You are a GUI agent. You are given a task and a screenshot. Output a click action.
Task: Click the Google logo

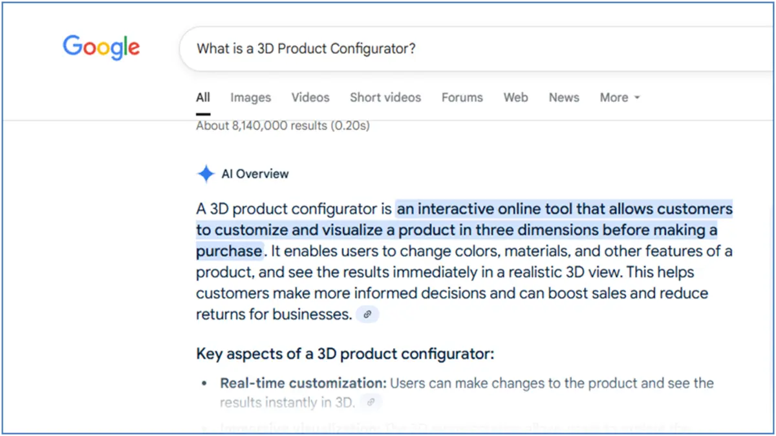point(101,47)
